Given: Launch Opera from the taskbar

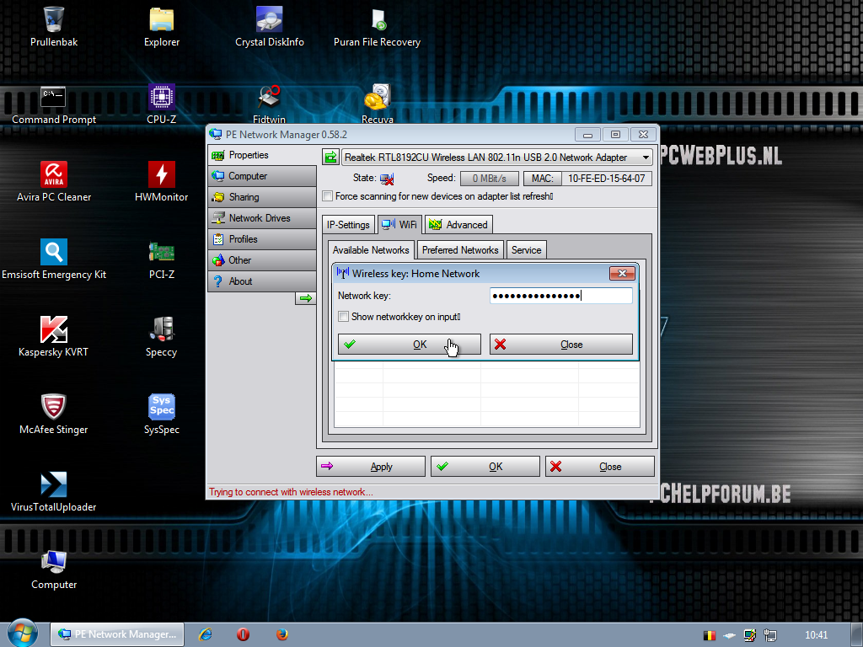Looking at the screenshot, I should [244, 634].
